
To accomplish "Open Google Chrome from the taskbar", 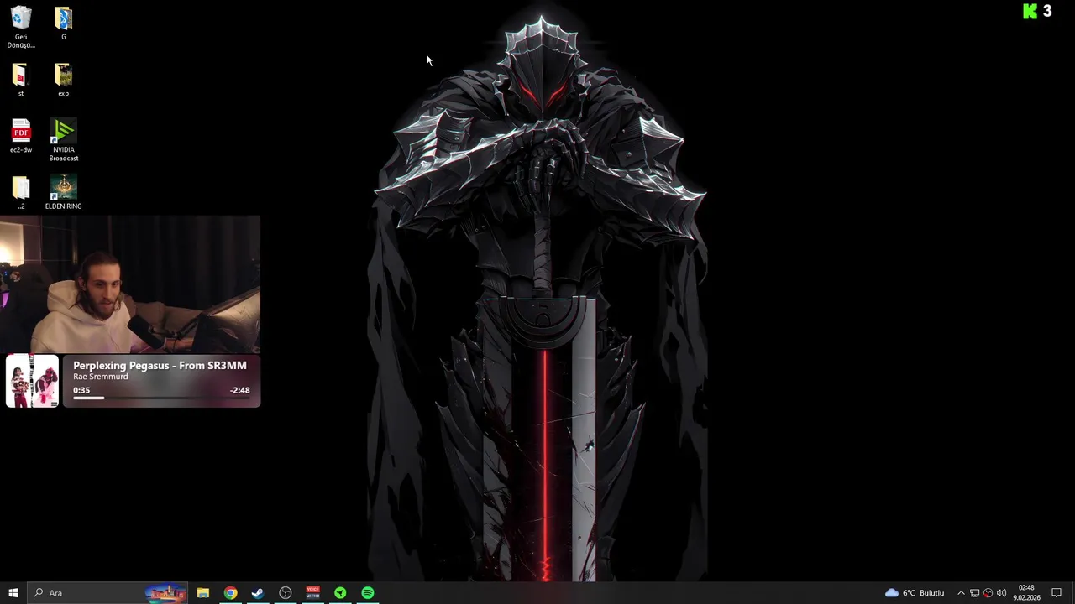I will point(230,593).
